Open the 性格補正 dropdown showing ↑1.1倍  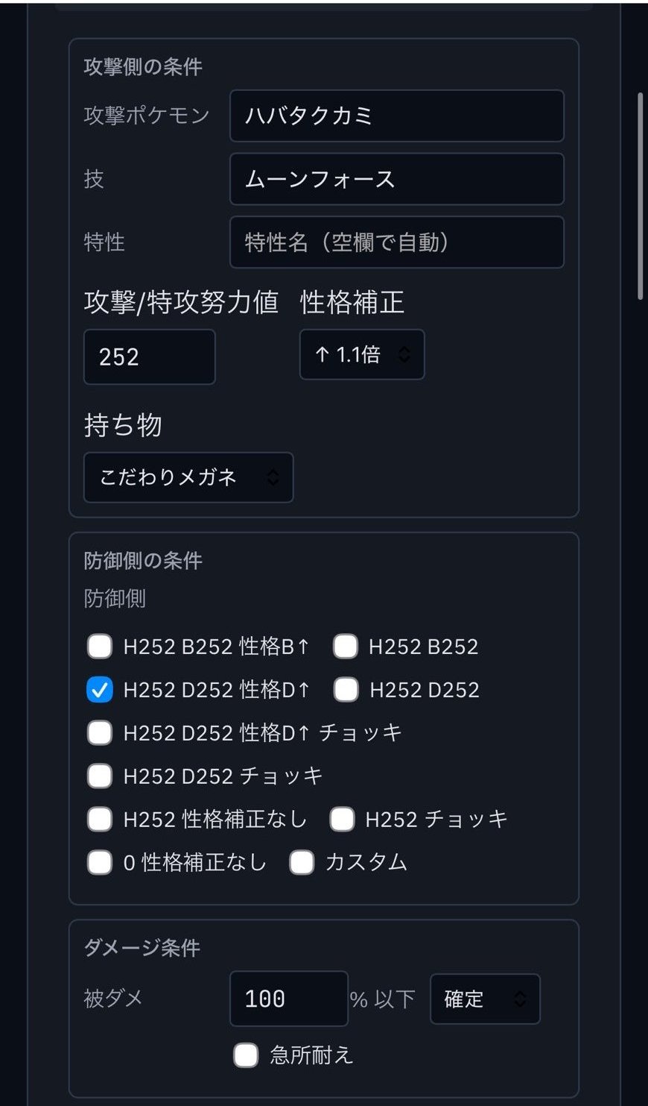point(361,355)
